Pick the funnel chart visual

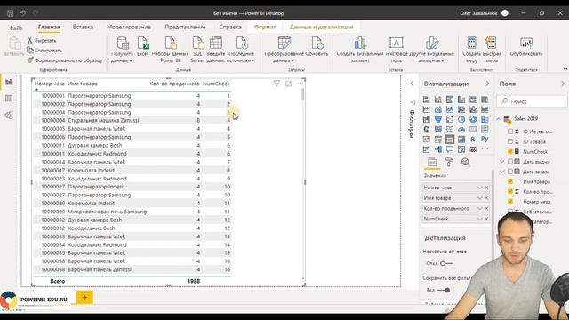tap(438, 119)
